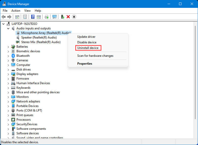This screenshot has height=145, width=198.
Task: Click the down-arrow Disable device toolbar icon
Action: coord(74,17)
